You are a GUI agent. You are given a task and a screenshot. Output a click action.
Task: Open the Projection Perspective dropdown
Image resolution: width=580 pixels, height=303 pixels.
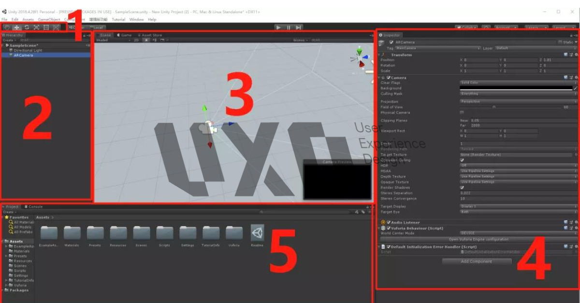[x=518, y=102]
